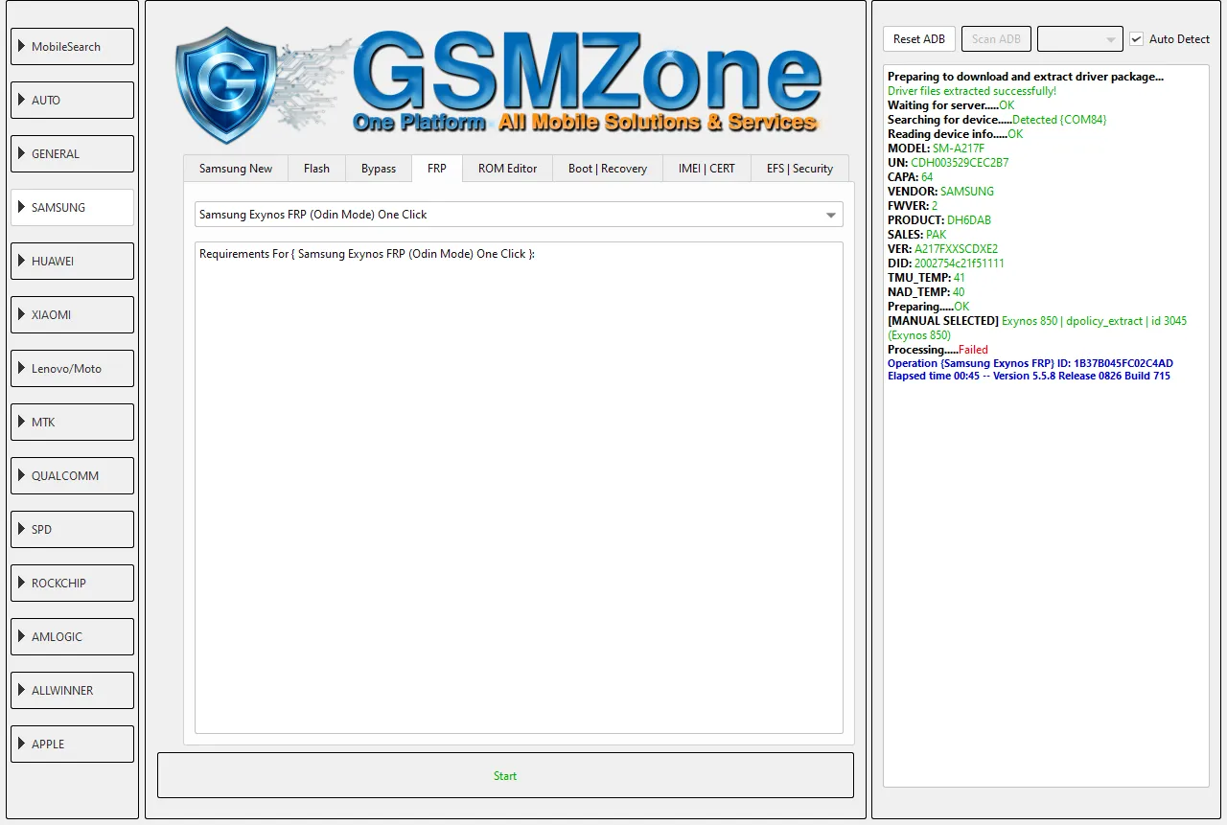Click the Scan ADB button

tap(996, 39)
